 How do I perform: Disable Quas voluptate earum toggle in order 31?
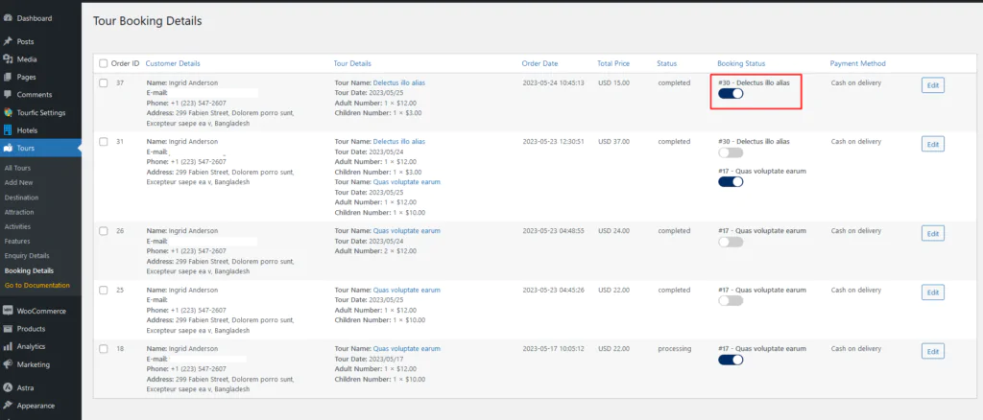pos(731,181)
